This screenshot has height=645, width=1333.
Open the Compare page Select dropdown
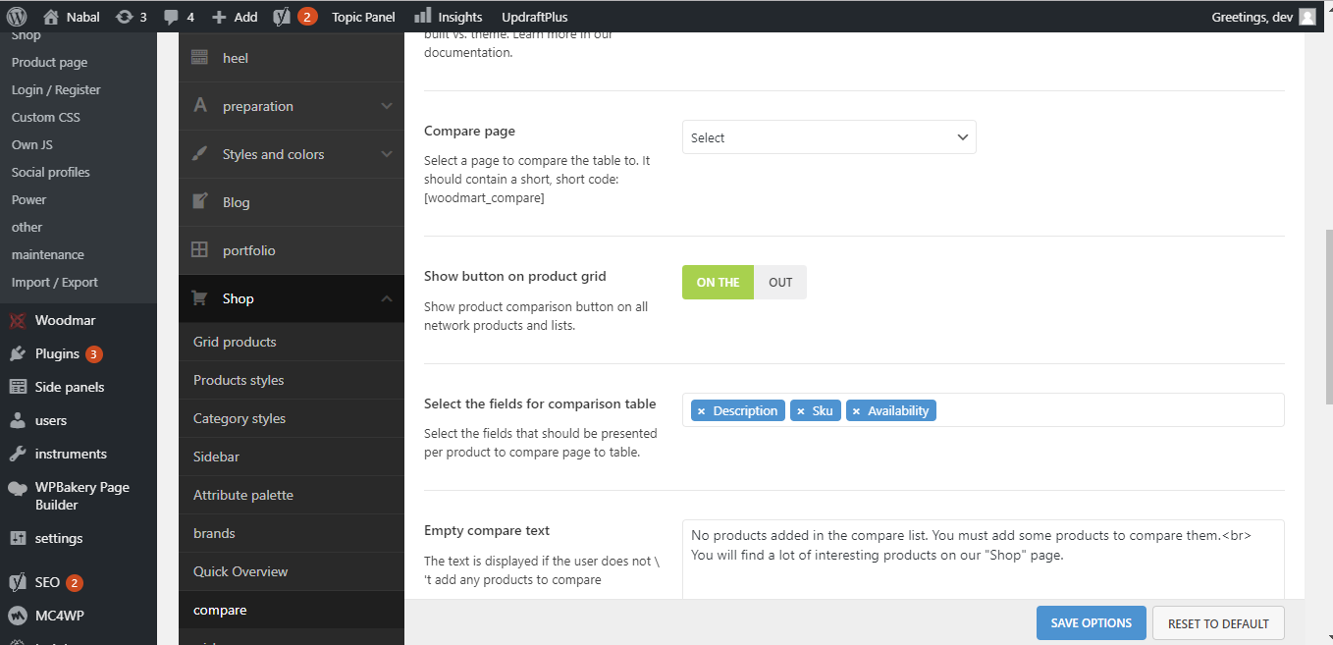click(x=828, y=137)
